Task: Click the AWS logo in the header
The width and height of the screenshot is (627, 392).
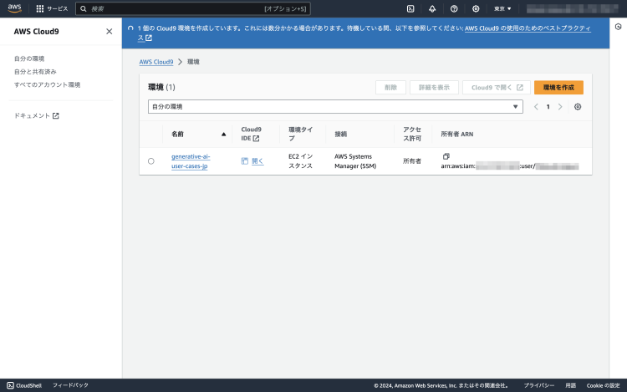Action: pyautogui.click(x=14, y=8)
